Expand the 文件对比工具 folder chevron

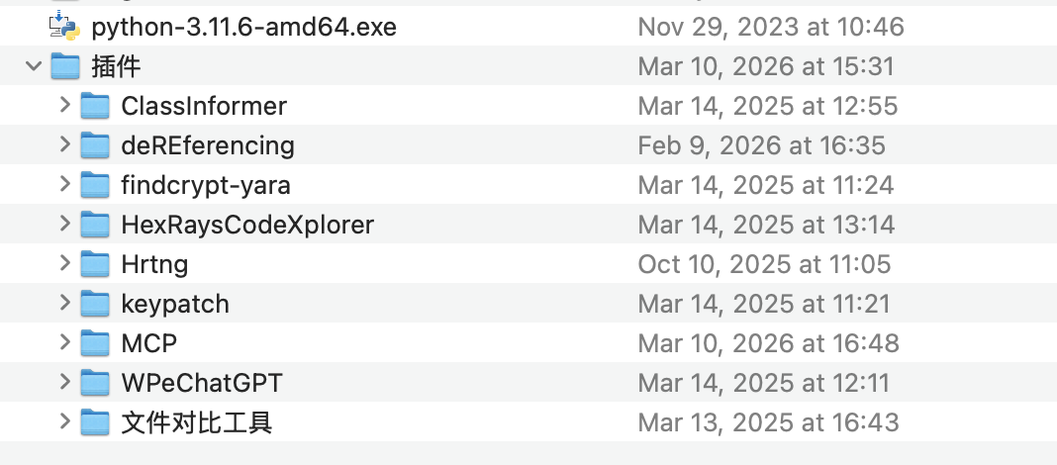pyautogui.click(x=64, y=421)
